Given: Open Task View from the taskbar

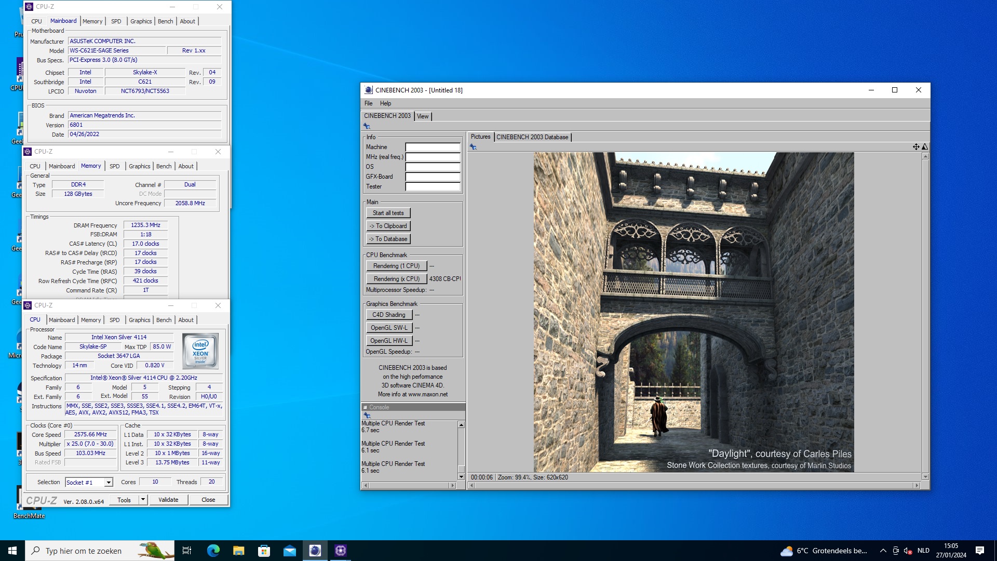Looking at the screenshot, I should [187, 551].
